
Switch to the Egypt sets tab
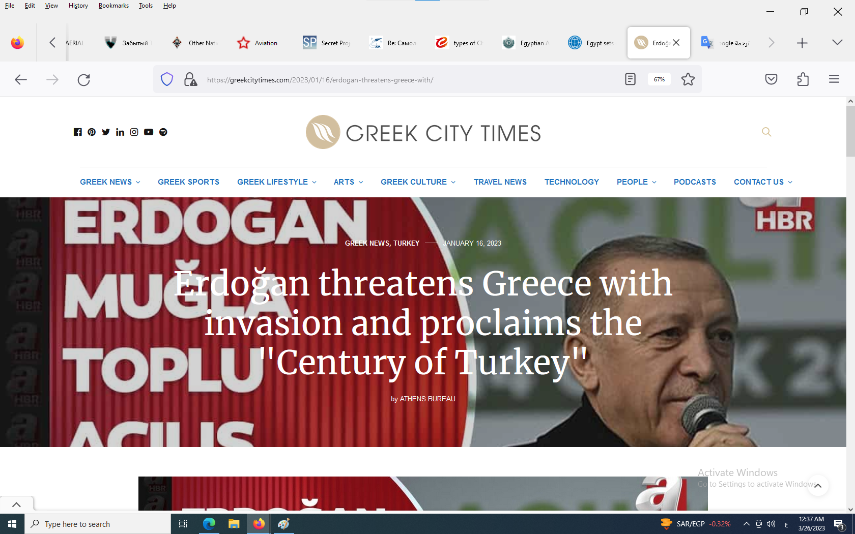pyautogui.click(x=591, y=43)
